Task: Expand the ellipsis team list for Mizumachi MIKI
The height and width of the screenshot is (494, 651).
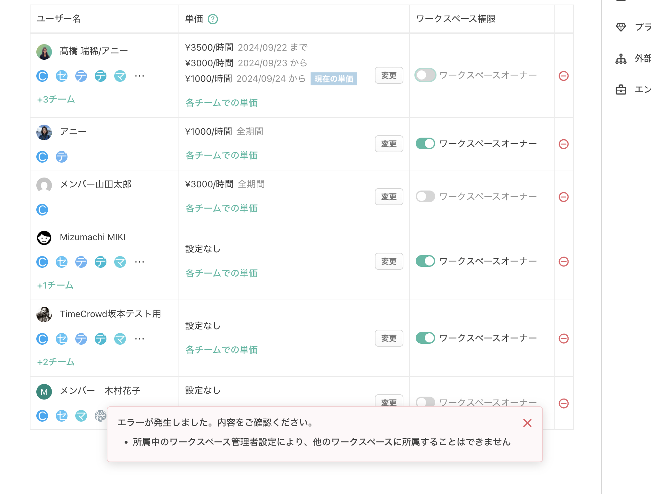Action: click(x=139, y=262)
